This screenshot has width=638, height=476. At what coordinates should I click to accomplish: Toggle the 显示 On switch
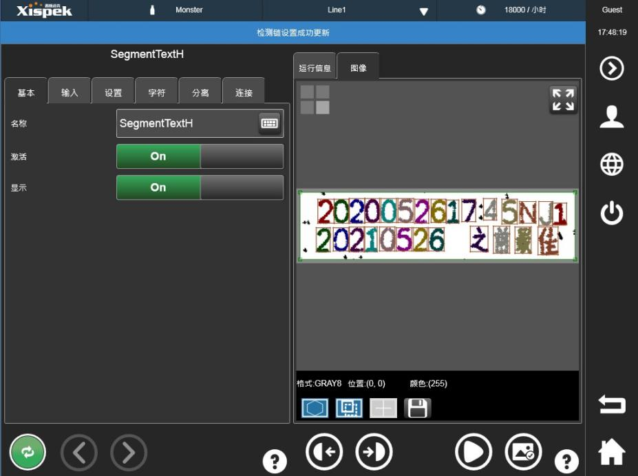click(200, 187)
